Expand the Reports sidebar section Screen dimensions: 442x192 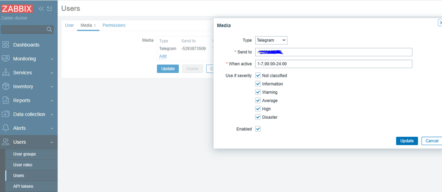pos(29,100)
